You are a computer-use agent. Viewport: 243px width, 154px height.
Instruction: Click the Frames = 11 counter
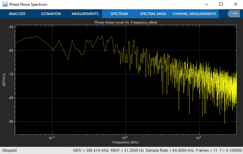[x=207, y=150]
